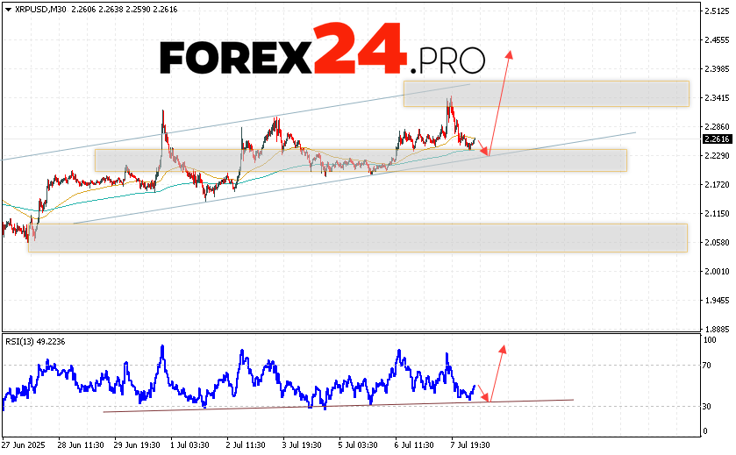Click the red upward arrowhead in RSI panel
Screen dimensions: 736x455
coord(503,348)
